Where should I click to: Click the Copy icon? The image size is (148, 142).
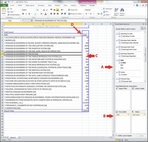(x=8, y=12)
